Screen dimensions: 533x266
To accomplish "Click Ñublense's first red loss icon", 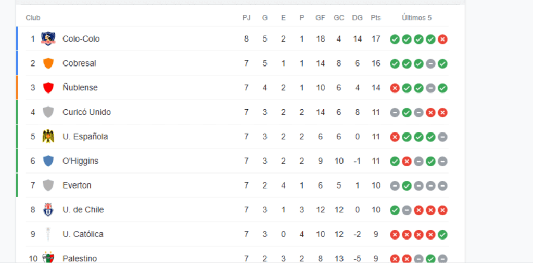I will click(x=395, y=88).
